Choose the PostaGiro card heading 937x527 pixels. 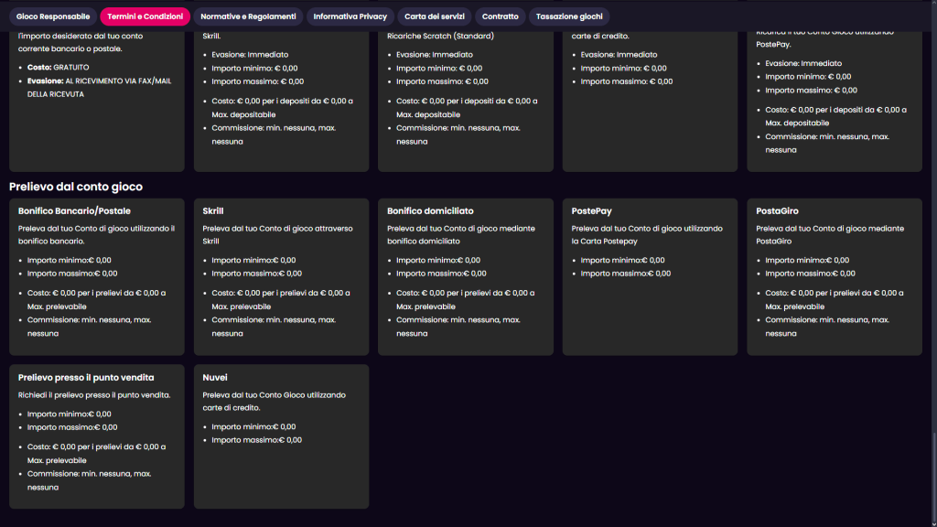(777, 211)
